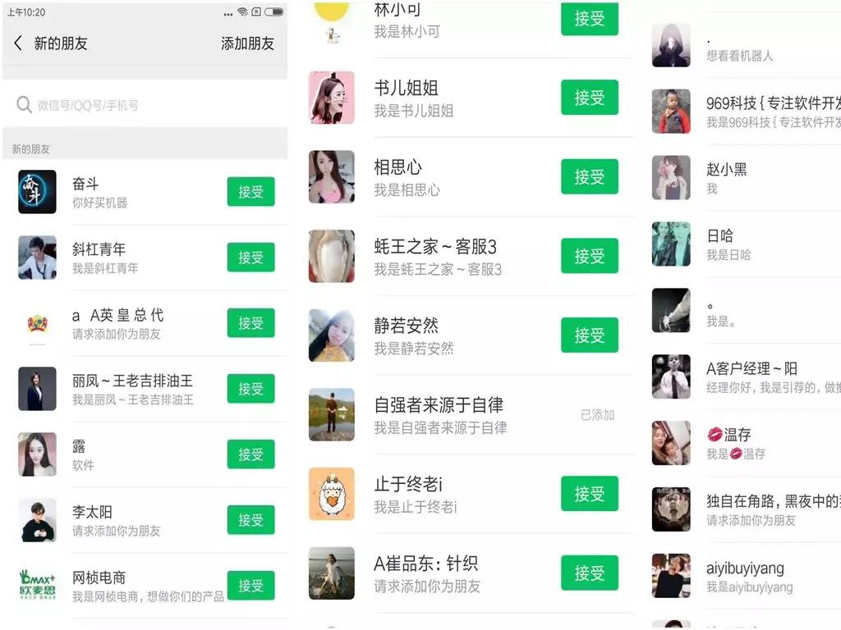Accept request from A崔品东:针织
Screen dimensions: 841x630
(590, 573)
